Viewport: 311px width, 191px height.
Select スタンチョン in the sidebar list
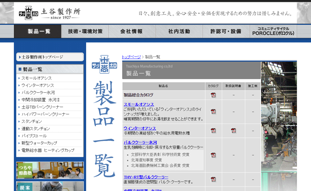coord(32,121)
